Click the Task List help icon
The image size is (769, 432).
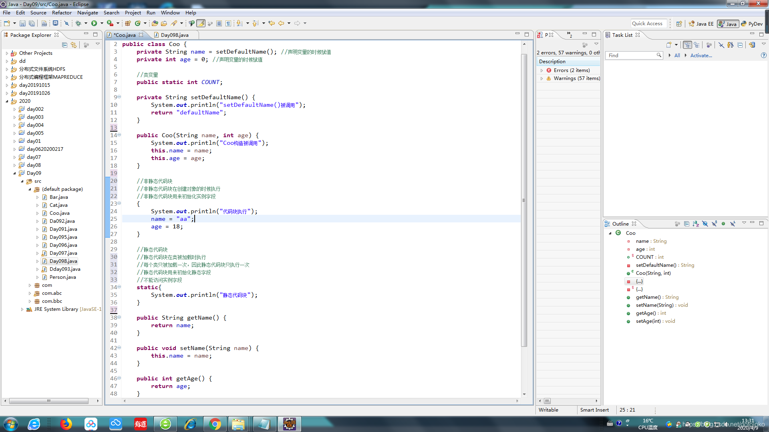pos(763,55)
